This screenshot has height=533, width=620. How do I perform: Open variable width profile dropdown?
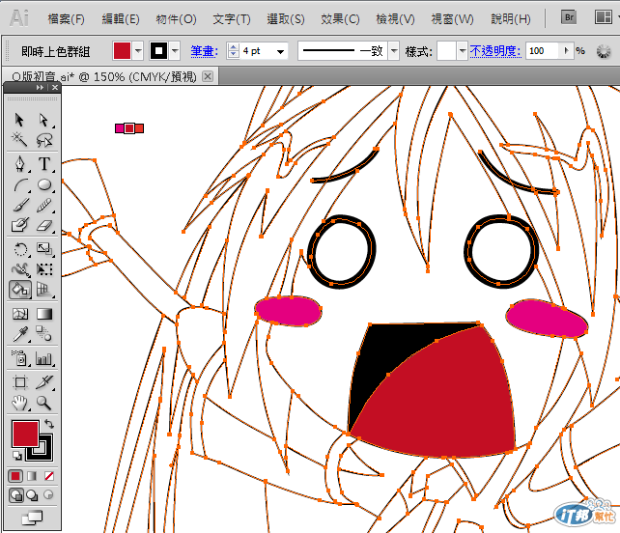click(394, 51)
